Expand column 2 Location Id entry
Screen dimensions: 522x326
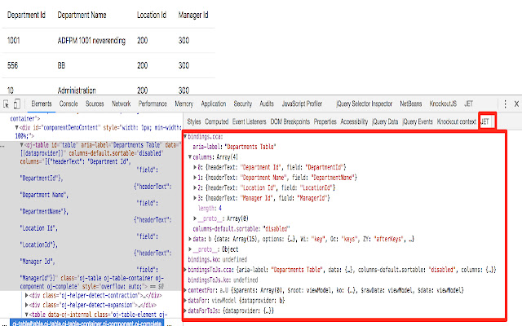click(x=195, y=188)
